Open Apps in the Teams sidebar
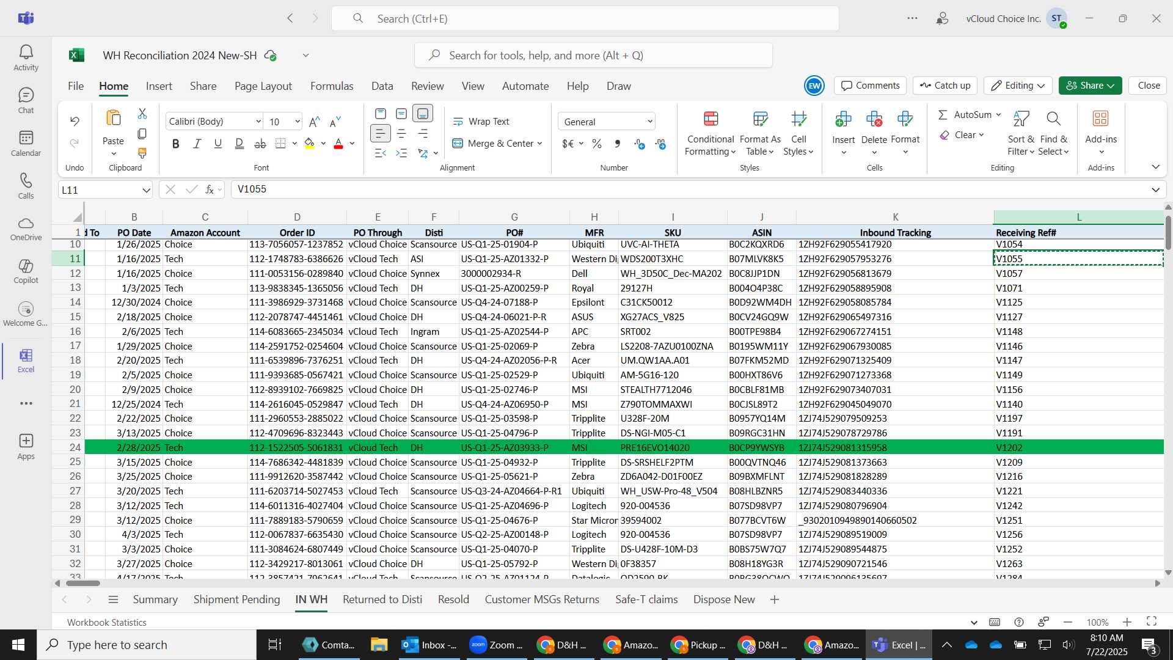The width and height of the screenshot is (1173, 660). tap(26, 447)
